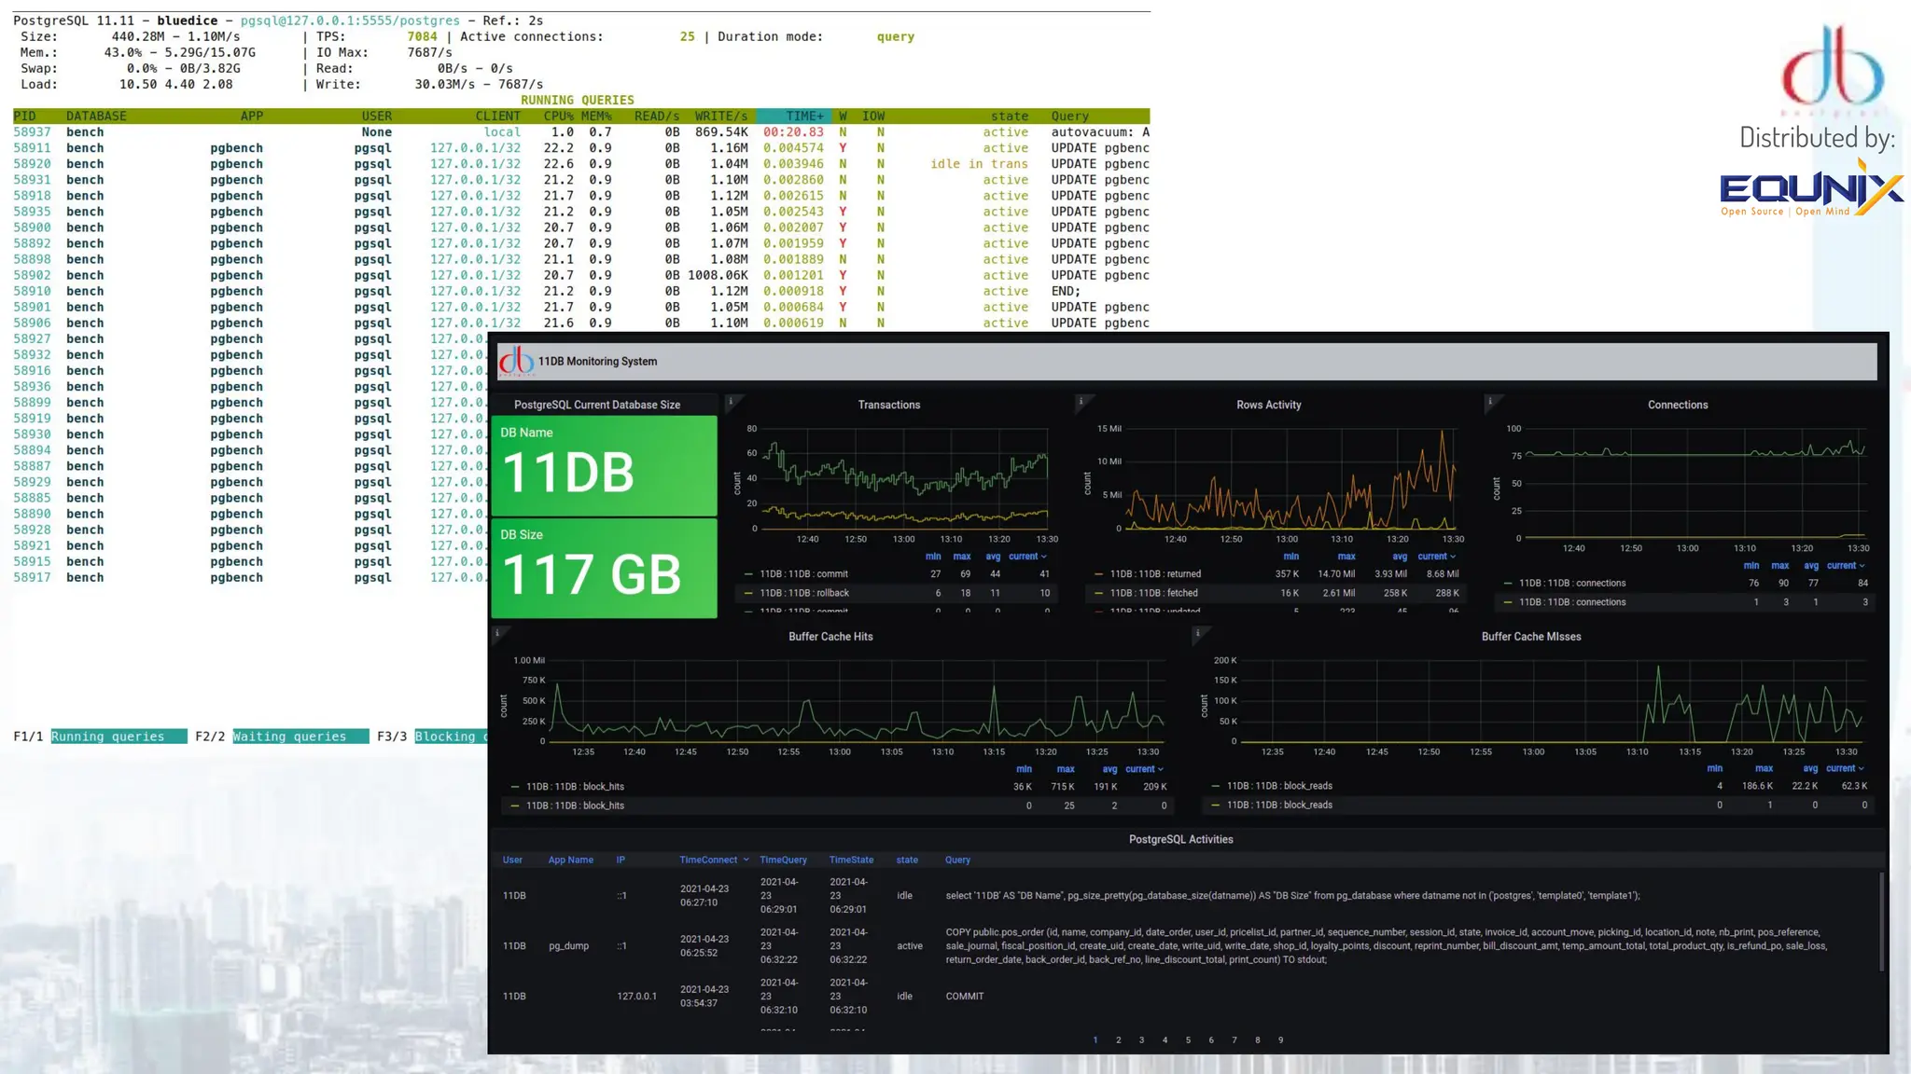Click the Connections panel info icon
Image resolution: width=1911 pixels, height=1074 pixels.
click(1490, 402)
